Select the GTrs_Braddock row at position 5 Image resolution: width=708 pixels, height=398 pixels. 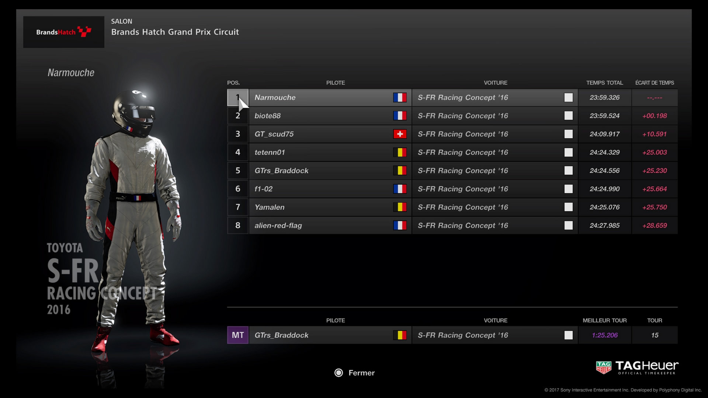pyautogui.click(x=452, y=171)
